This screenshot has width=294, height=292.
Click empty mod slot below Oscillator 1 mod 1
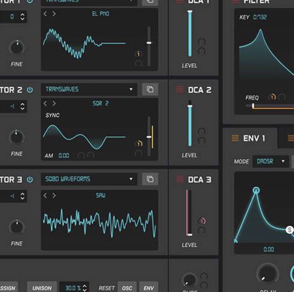[x=139, y=64]
